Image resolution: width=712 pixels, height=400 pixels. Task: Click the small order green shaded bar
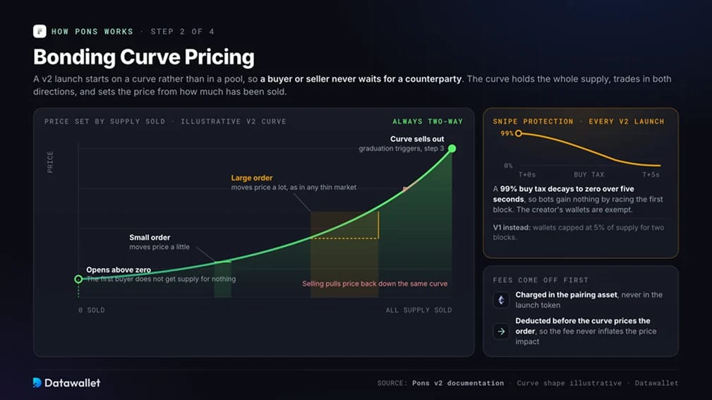(x=222, y=279)
